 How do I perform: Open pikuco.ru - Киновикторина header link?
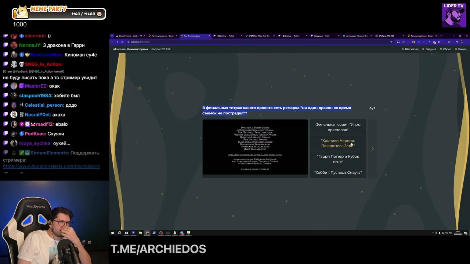click(x=130, y=49)
